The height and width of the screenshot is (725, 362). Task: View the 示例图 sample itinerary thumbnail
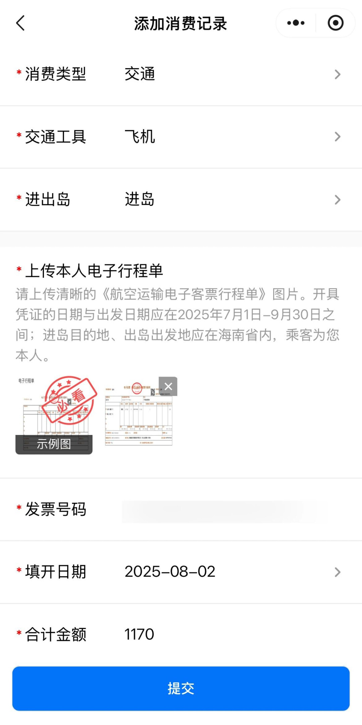pyautogui.click(x=54, y=415)
